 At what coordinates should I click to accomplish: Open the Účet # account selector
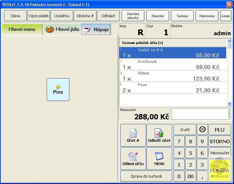coord(133,135)
